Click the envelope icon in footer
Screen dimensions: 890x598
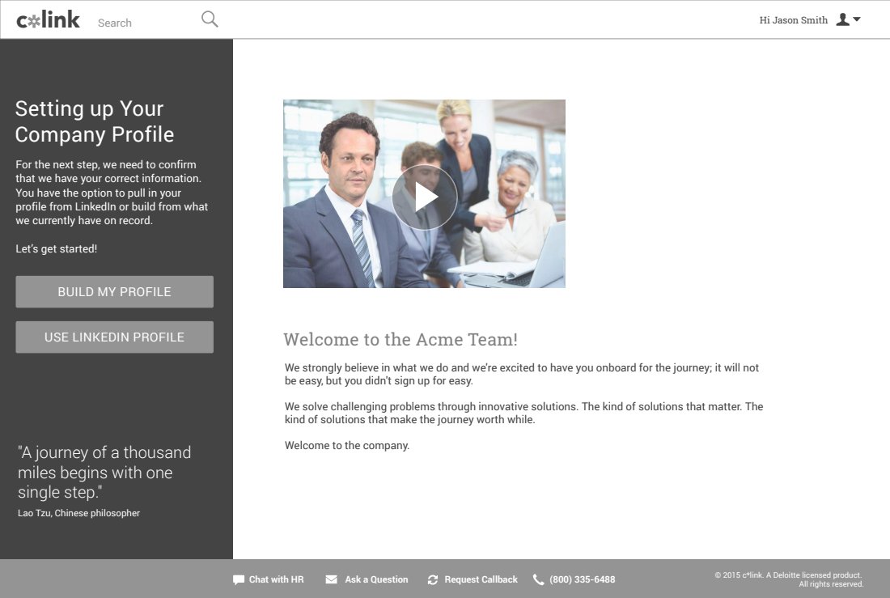pyautogui.click(x=331, y=579)
